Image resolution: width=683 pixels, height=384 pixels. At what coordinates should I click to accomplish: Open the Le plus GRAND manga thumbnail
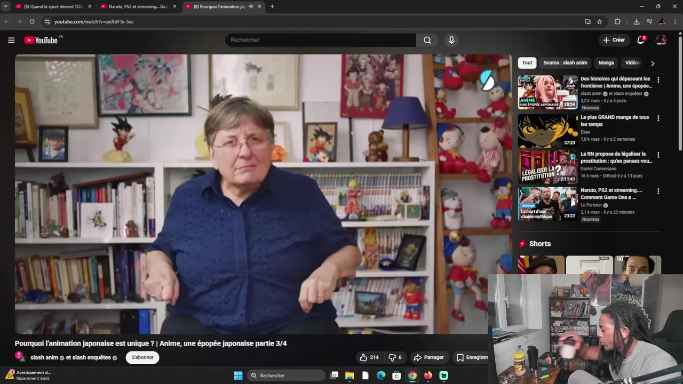pos(547,131)
